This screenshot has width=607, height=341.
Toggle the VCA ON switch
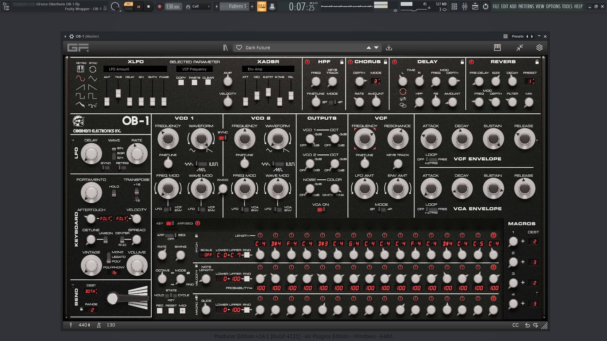coord(321,210)
